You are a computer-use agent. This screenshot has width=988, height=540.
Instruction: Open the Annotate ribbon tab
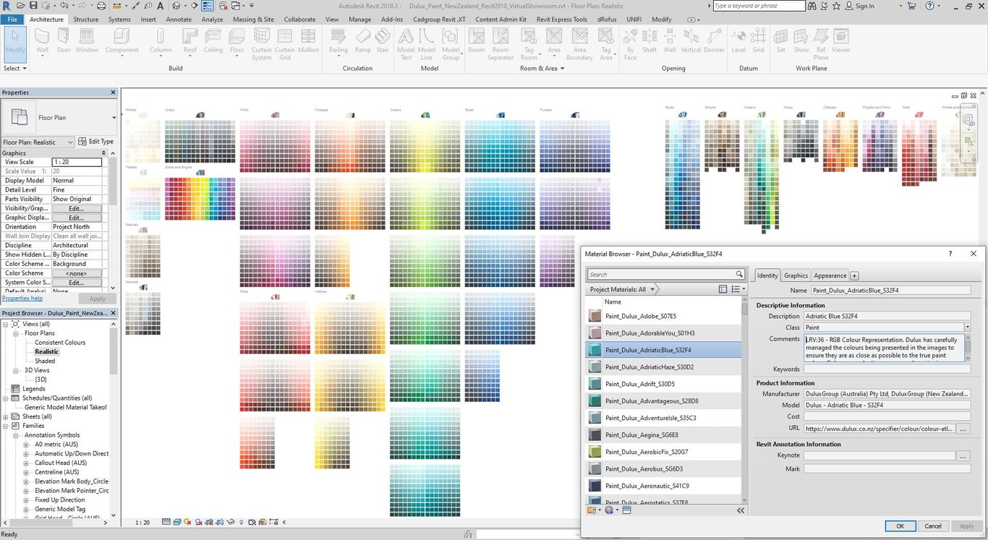tap(179, 20)
